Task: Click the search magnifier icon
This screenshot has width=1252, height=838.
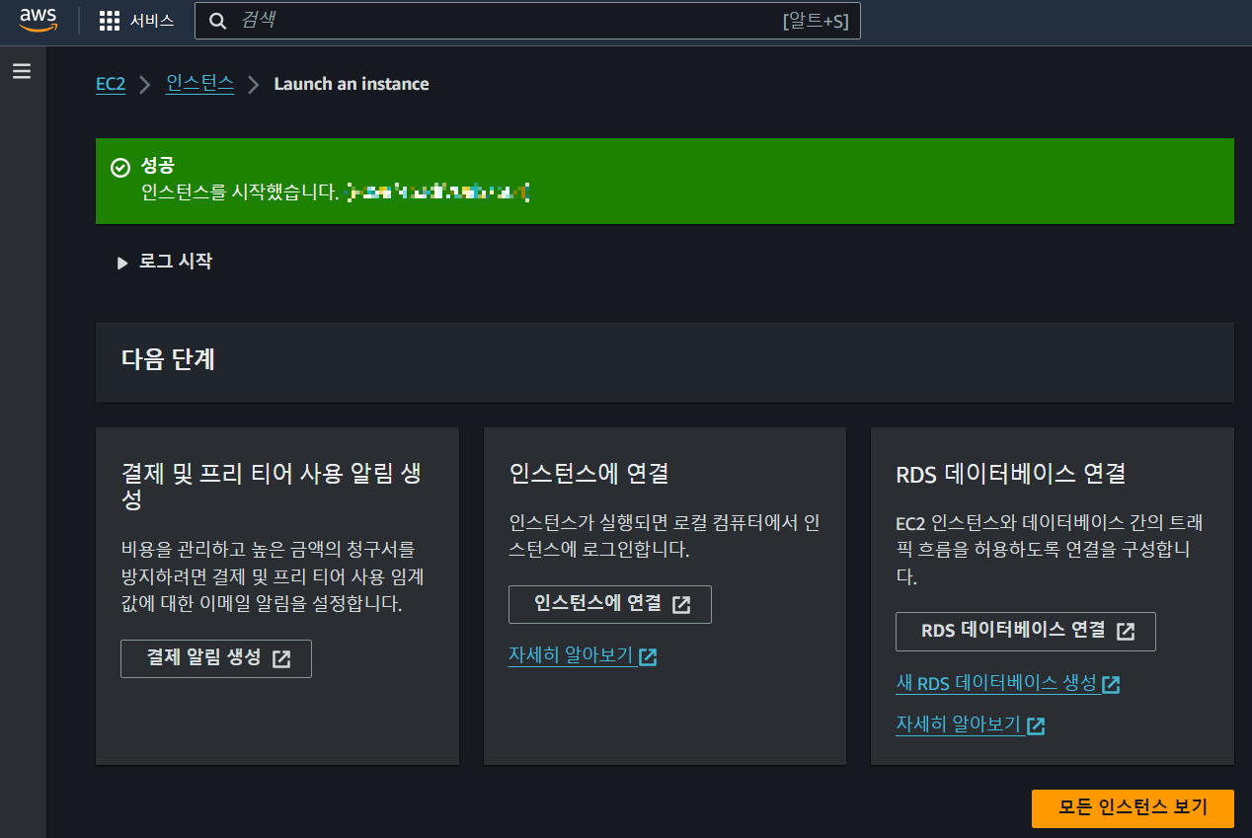Action: (x=219, y=21)
